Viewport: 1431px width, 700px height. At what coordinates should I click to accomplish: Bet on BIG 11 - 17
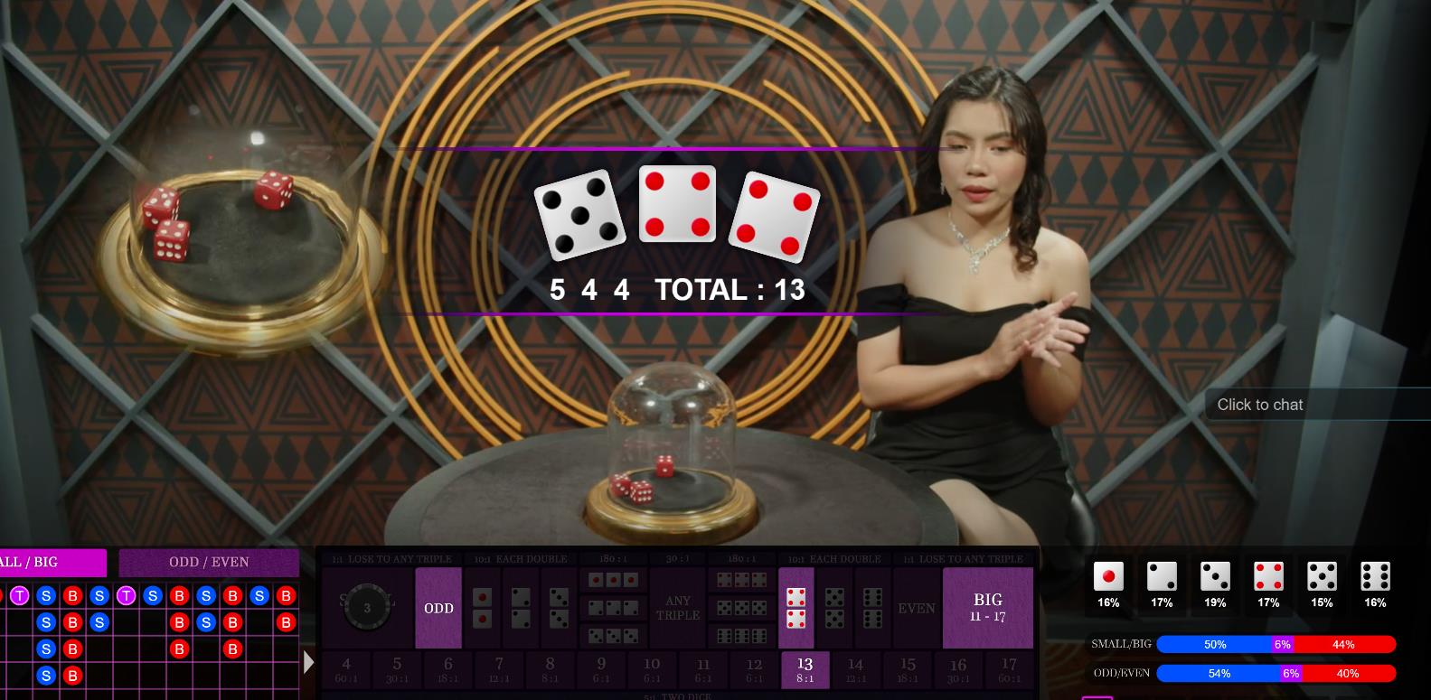pyautogui.click(x=987, y=608)
